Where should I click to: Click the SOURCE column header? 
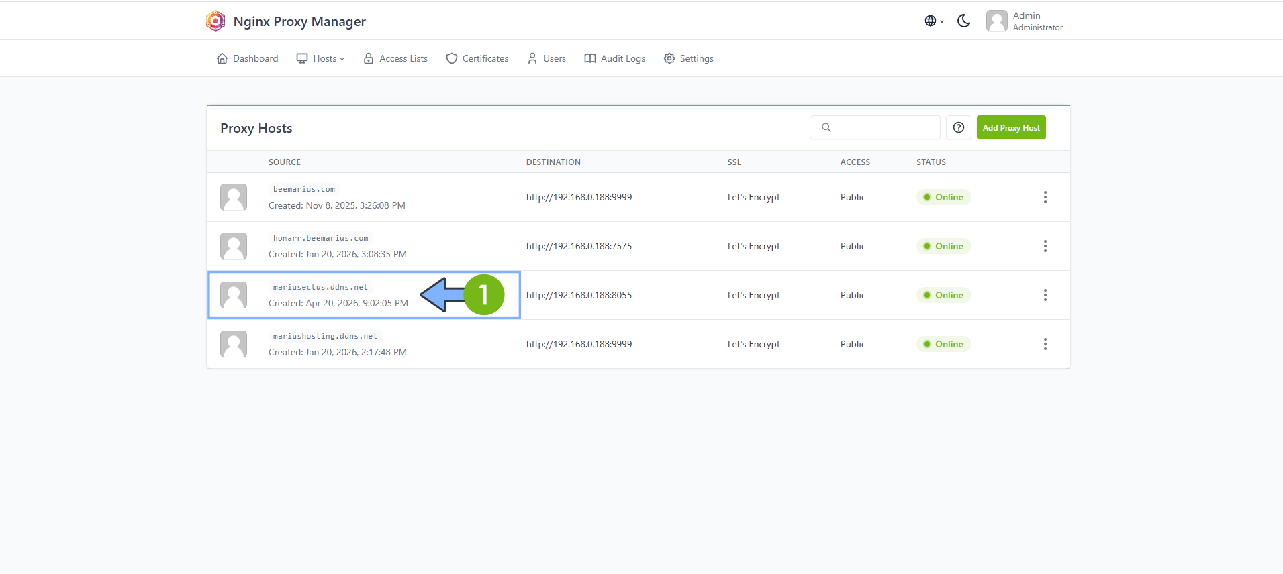285,162
